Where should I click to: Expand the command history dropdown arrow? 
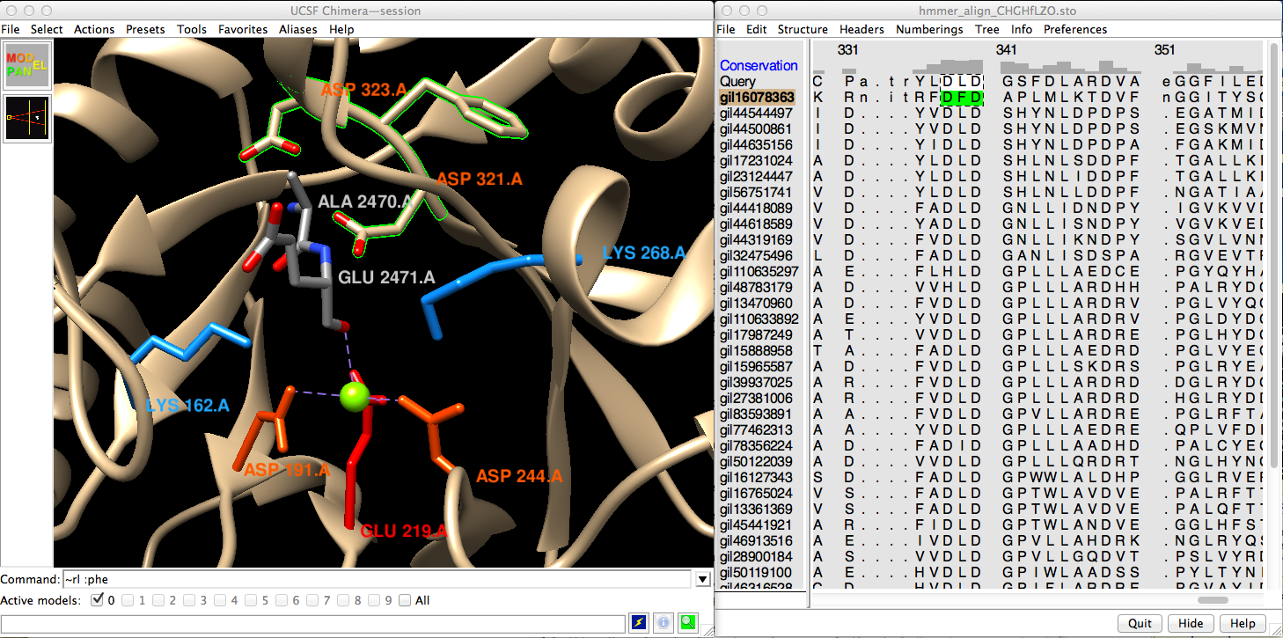[702, 579]
